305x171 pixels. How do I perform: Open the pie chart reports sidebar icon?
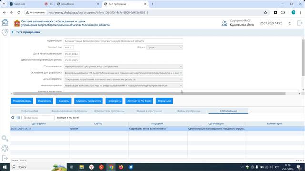(x=5, y=32)
